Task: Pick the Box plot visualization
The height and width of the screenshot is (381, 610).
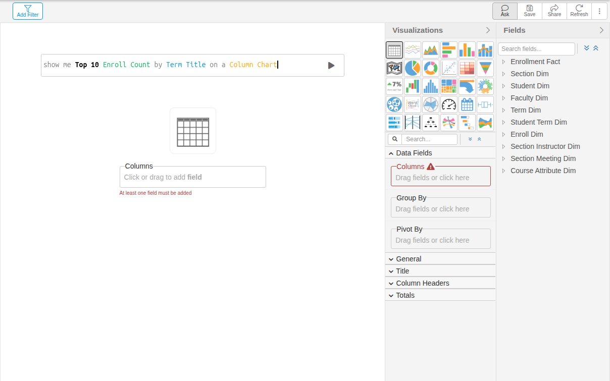Action: tap(485, 104)
